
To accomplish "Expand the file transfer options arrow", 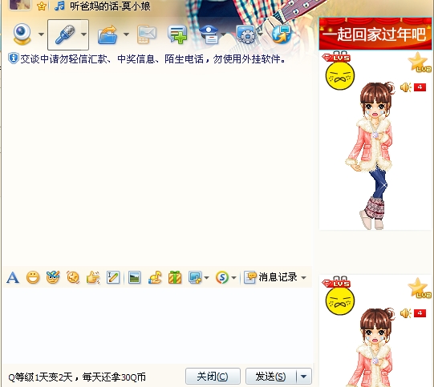I will [126, 34].
